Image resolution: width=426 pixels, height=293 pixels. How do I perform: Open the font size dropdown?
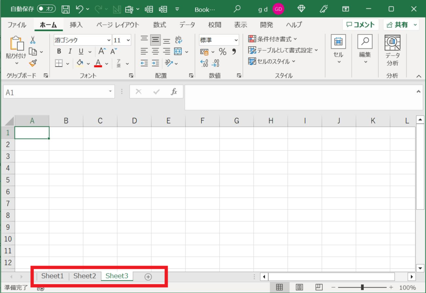128,40
